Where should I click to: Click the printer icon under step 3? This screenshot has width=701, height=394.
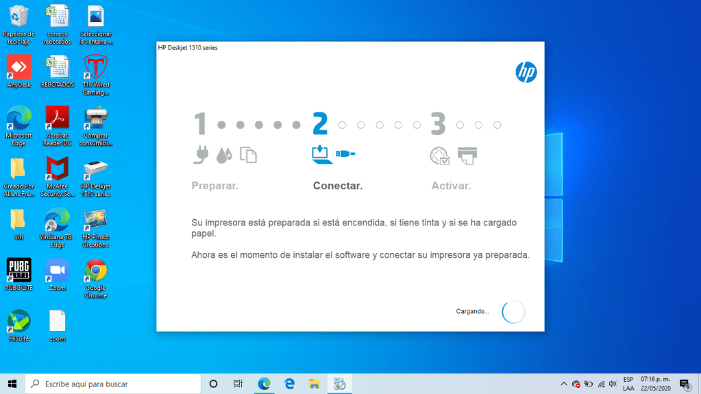coord(467,156)
